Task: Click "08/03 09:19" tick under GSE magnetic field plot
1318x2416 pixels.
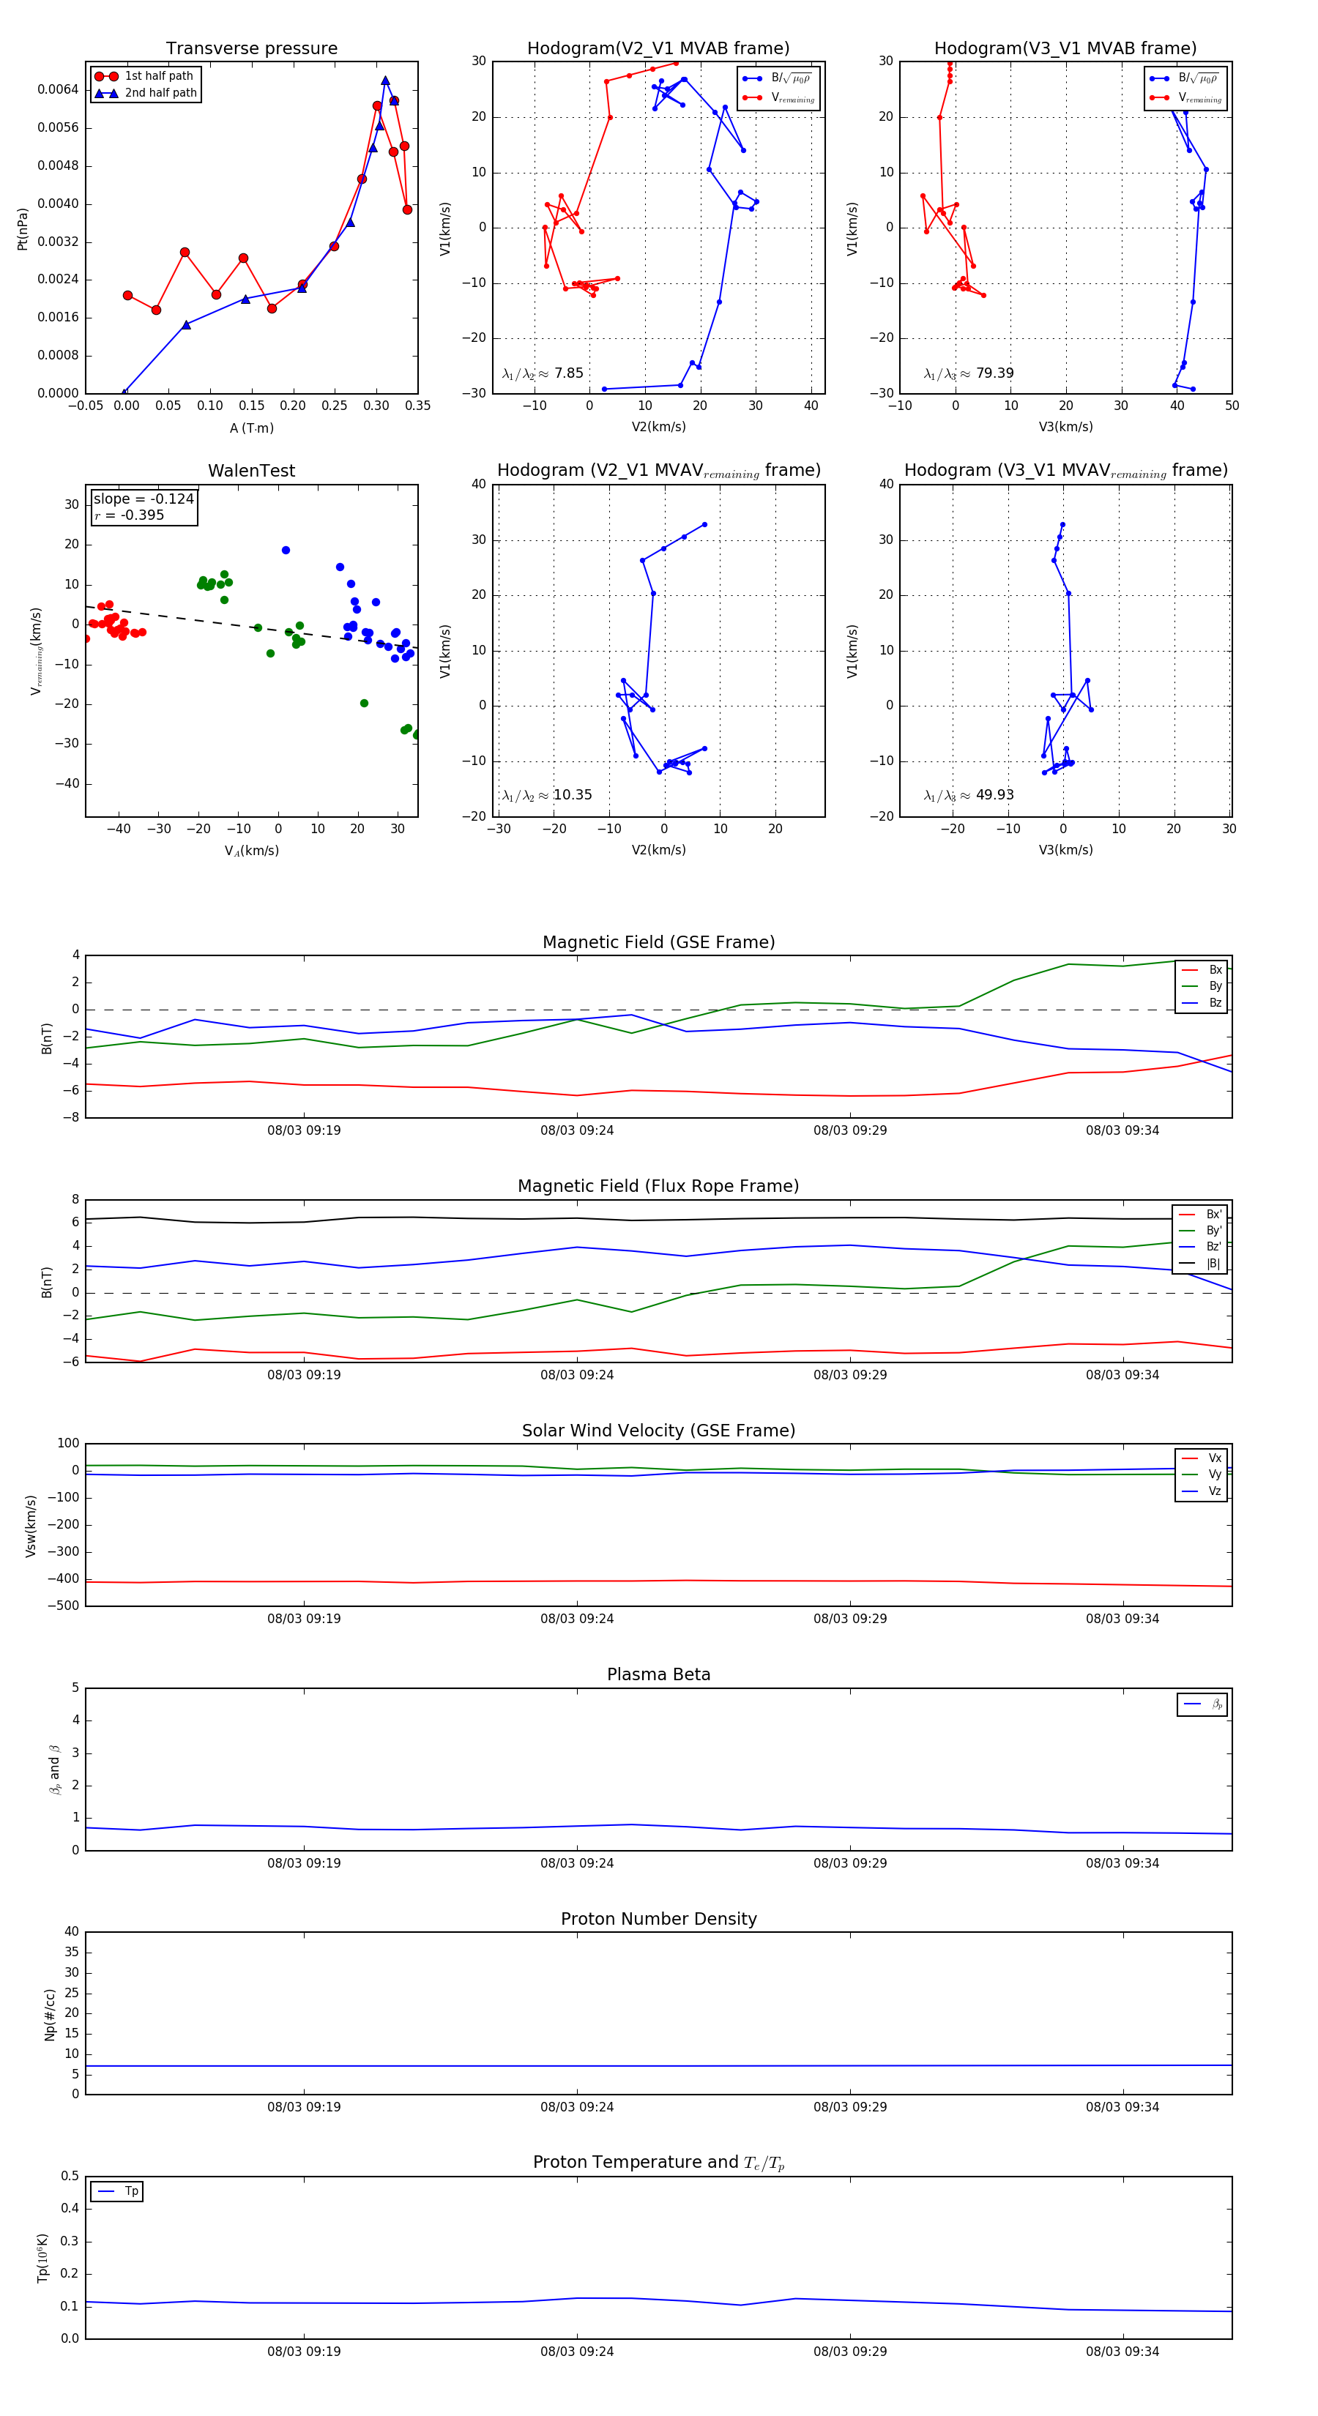Action: (304, 1130)
